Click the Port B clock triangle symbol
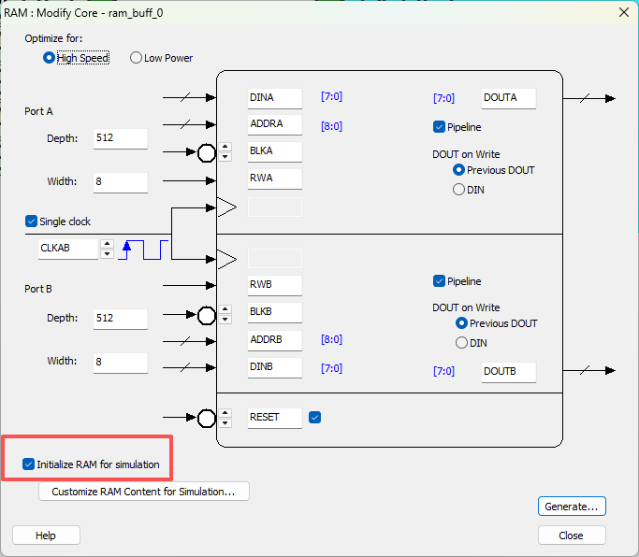Screen dimensions: 639x557 227,259
